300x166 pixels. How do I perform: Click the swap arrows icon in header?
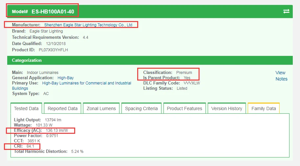coord(286,11)
